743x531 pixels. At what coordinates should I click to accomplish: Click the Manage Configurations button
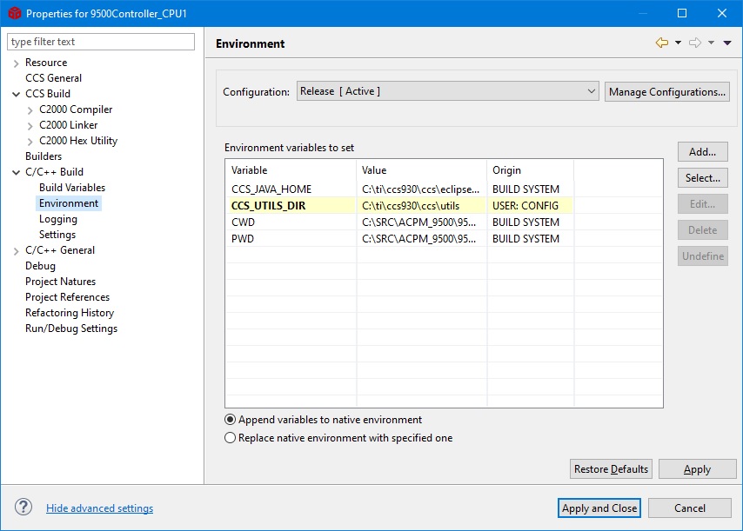click(x=667, y=91)
